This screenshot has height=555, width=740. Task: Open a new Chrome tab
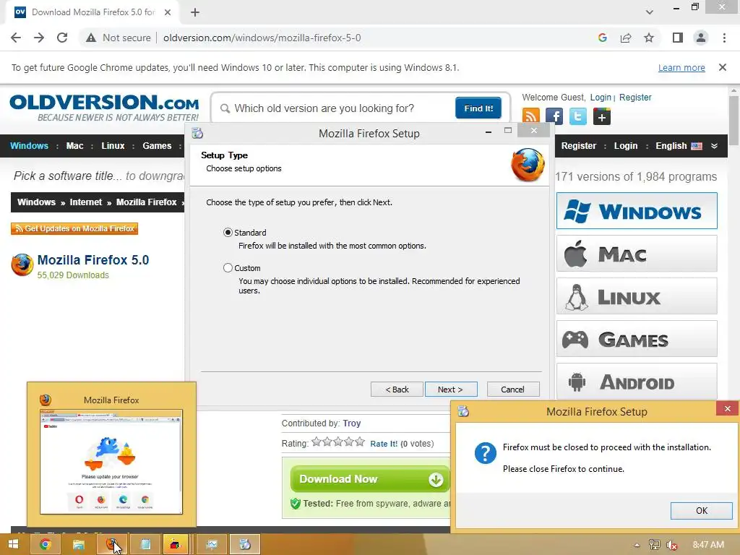(195, 12)
